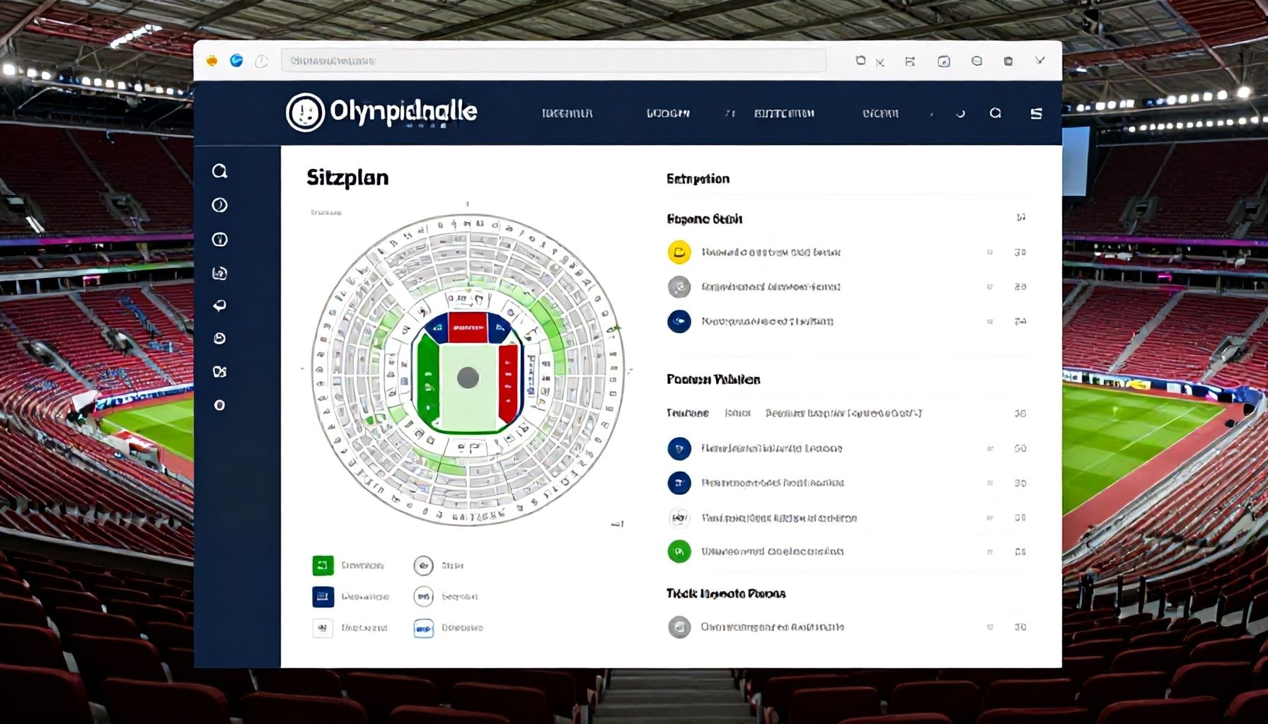Screen dimensions: 1268x724
Task: Select the green circle category icon in the list
Action: (x=679, y=551)
